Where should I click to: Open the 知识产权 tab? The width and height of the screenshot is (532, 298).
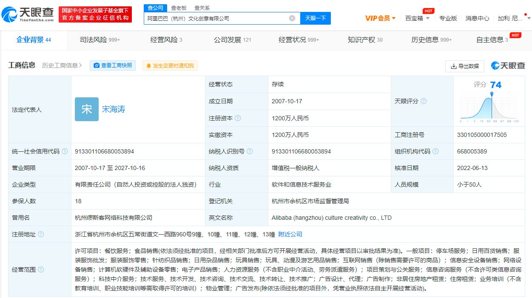(x=365, y=40)
